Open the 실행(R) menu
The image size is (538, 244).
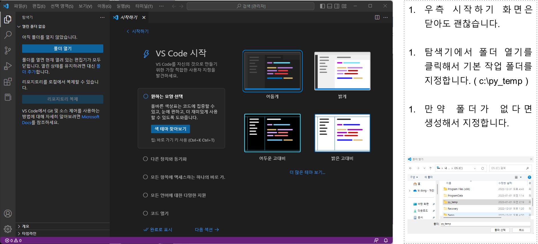click(x=123, y=6)
